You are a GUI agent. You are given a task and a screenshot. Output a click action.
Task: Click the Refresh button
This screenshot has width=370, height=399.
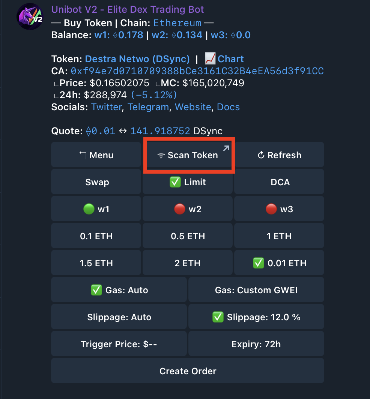click(279, 155)
